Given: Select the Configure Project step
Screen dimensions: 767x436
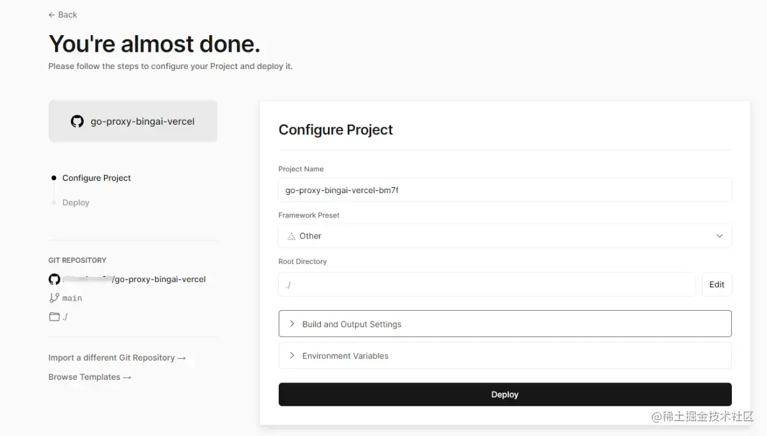Looking at the screenshot, I should coord(97,178).
